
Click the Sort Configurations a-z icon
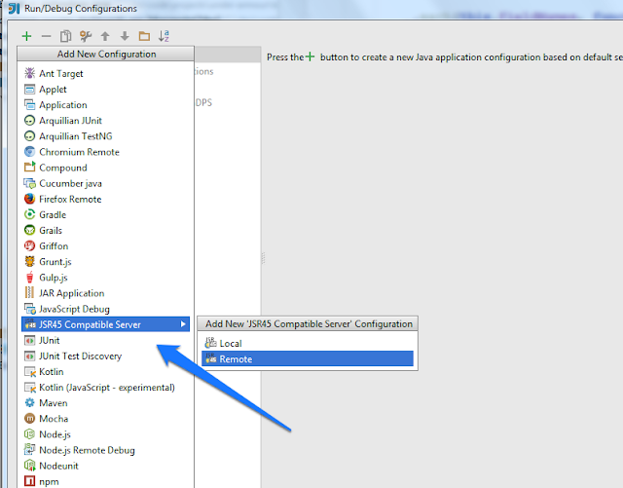(164, 36)
